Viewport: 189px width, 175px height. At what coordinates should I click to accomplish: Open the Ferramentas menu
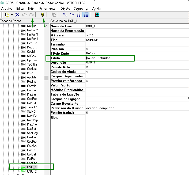pyautogui.click(x=48, y=9)
